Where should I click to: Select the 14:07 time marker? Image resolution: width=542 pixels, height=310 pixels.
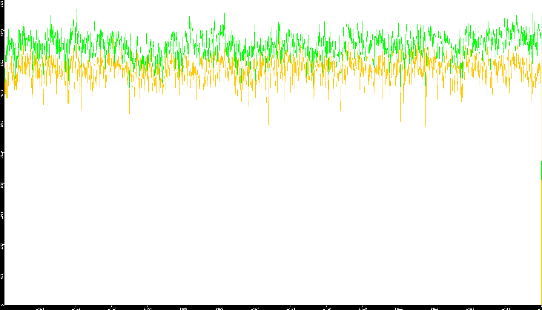255,309
